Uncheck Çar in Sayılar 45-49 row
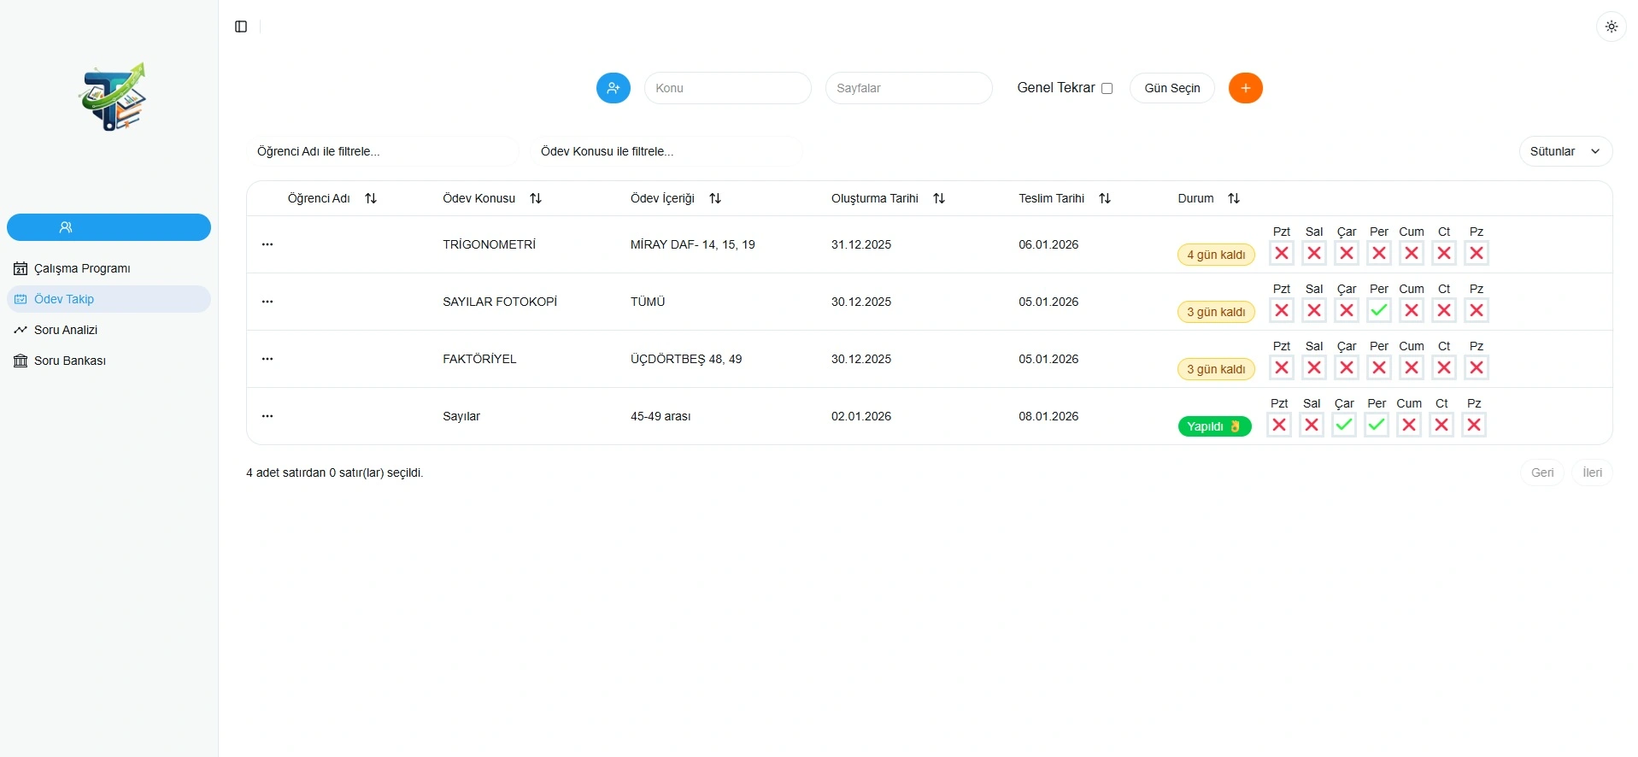 click(x=1344, y=425)
